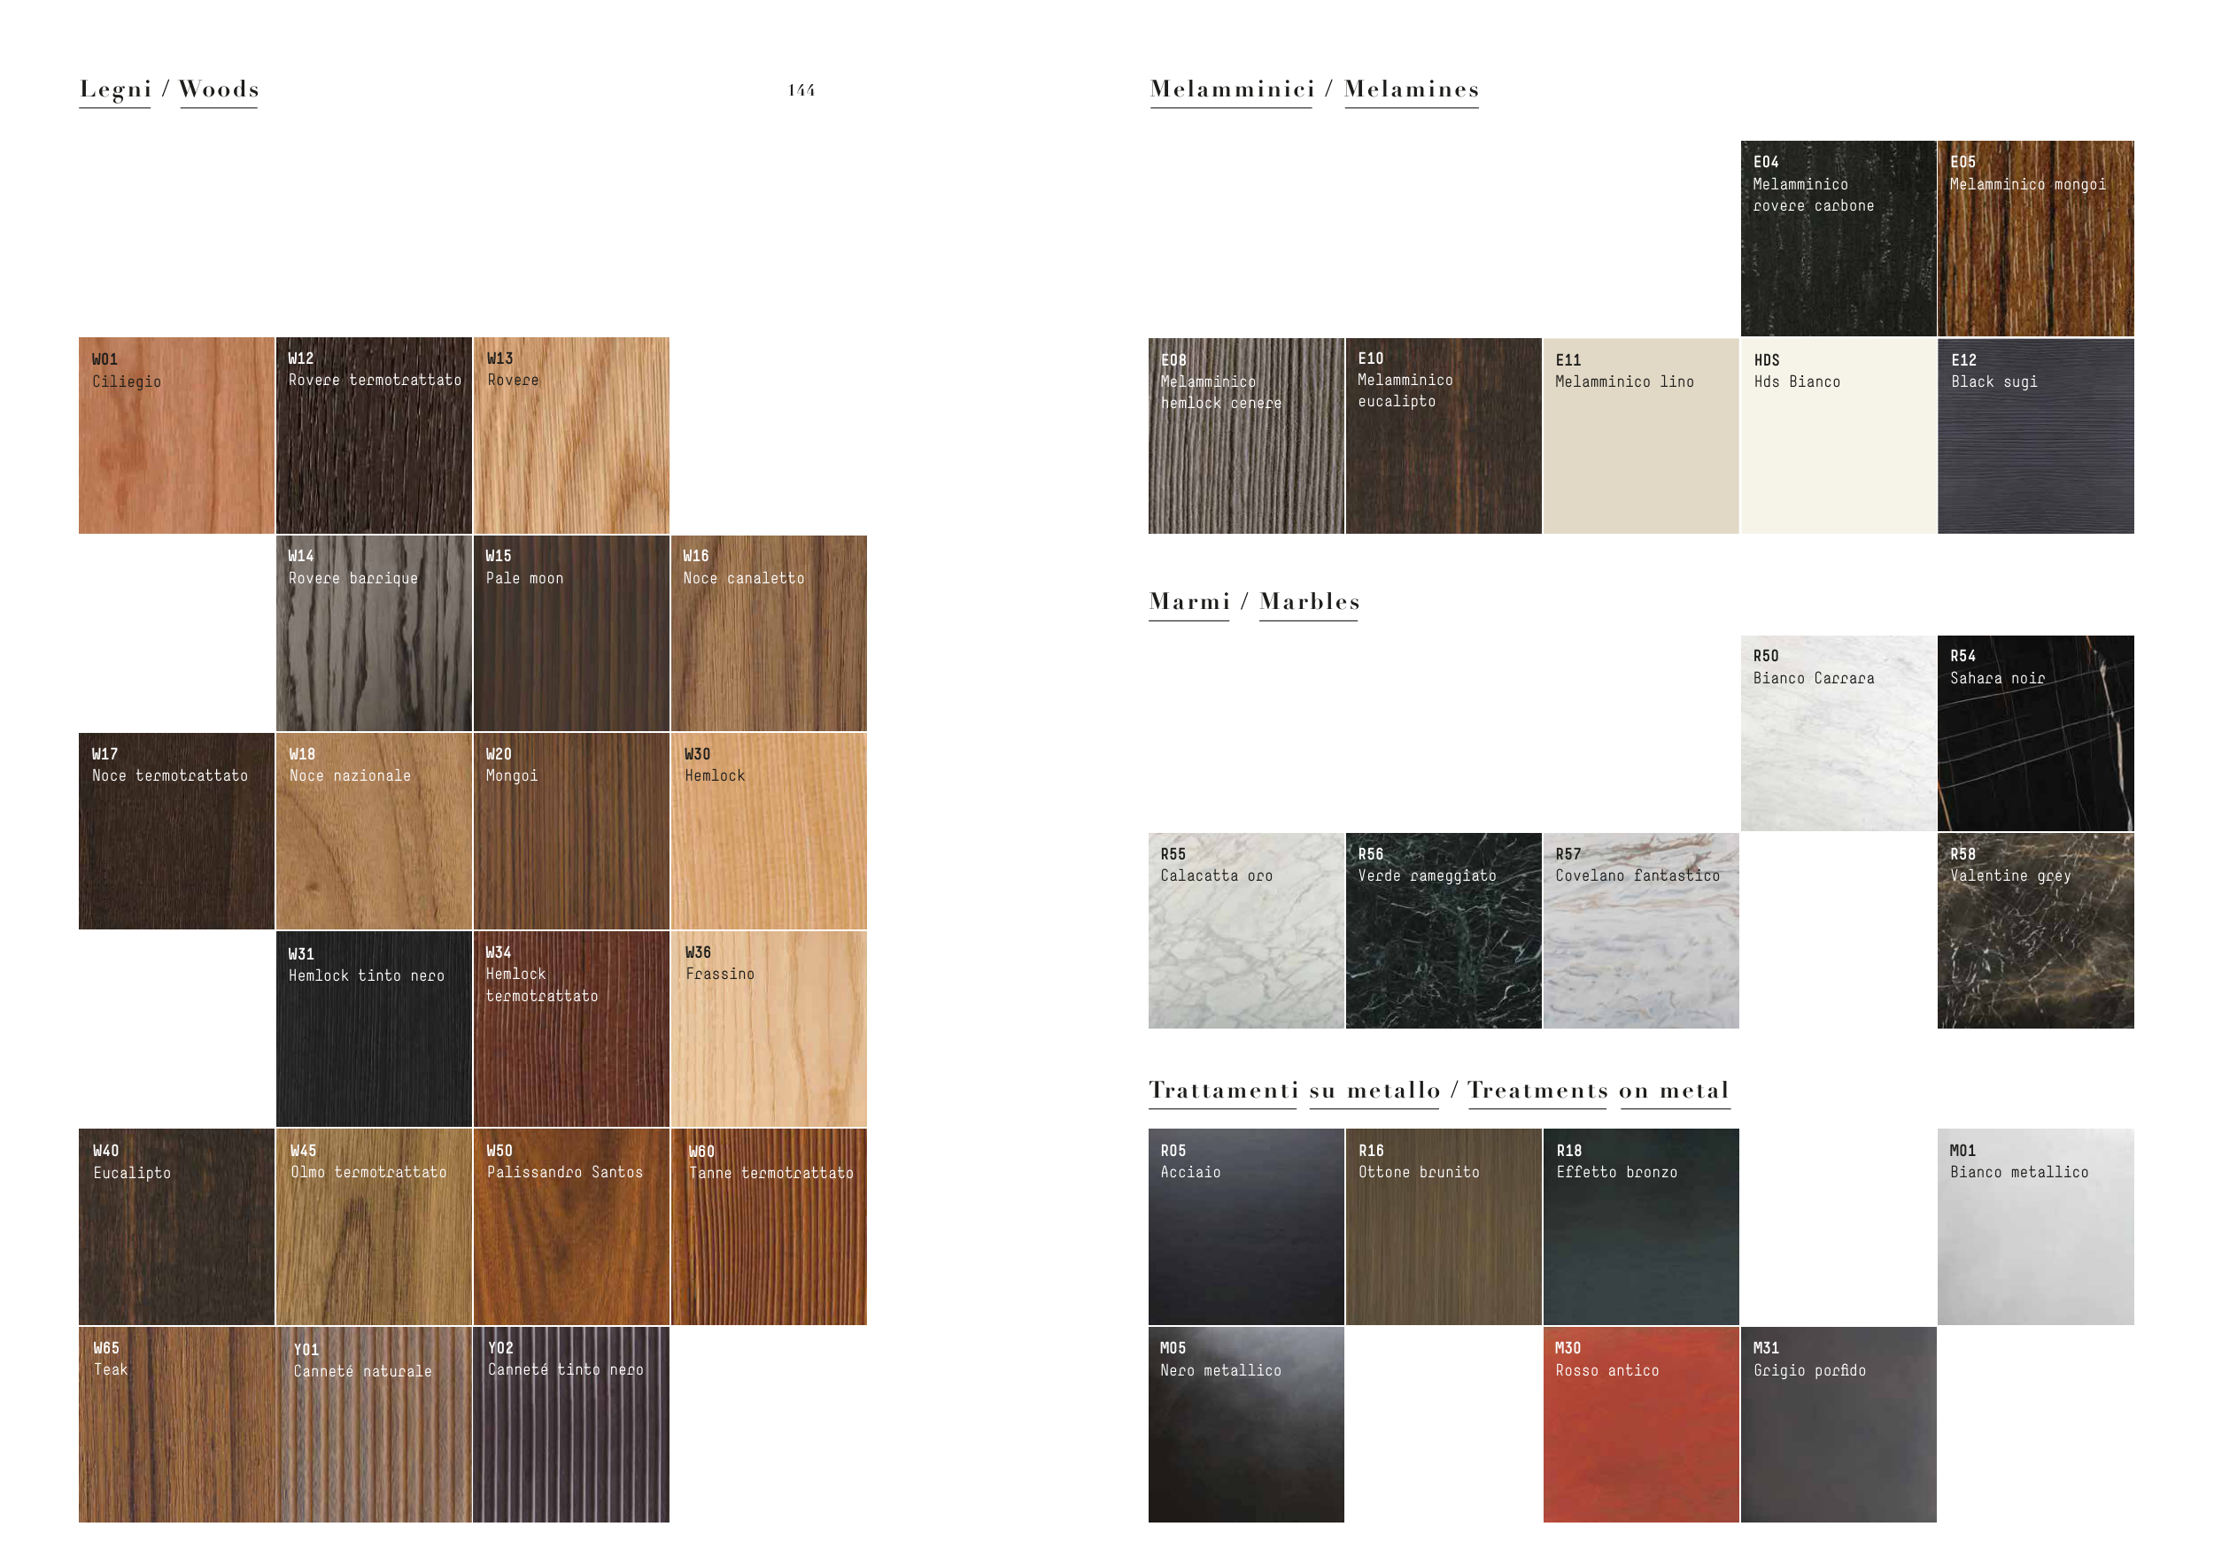The height and width of the screenshot is (1565, 2214).
Task: Click the Legni / Woods heading
Action: click(x=170, y=89)
